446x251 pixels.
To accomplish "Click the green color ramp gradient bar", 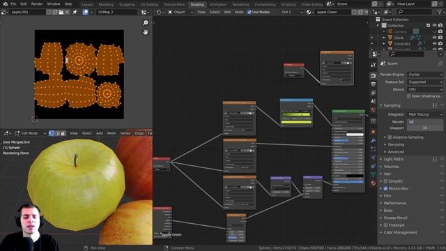I will tap(296, 114).
